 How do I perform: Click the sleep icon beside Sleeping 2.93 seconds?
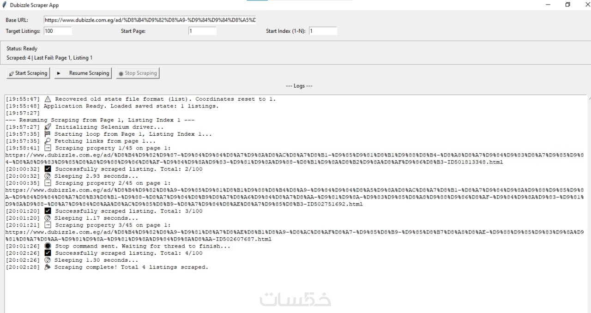point(48,176)
